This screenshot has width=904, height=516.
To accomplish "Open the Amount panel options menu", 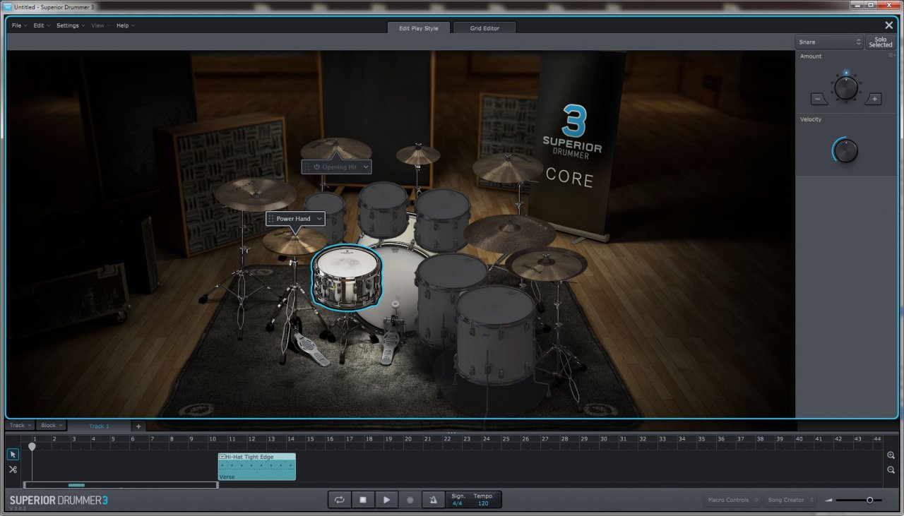I will [x=893, y=55].
